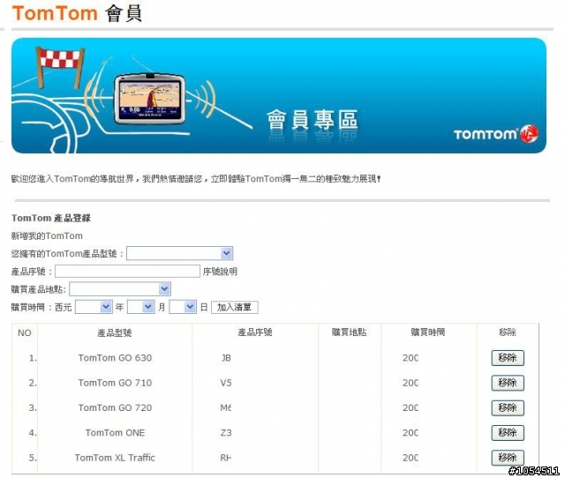Click the 購買時間 column header
Viewport: 565px width, 478px height.
[428, 332]
